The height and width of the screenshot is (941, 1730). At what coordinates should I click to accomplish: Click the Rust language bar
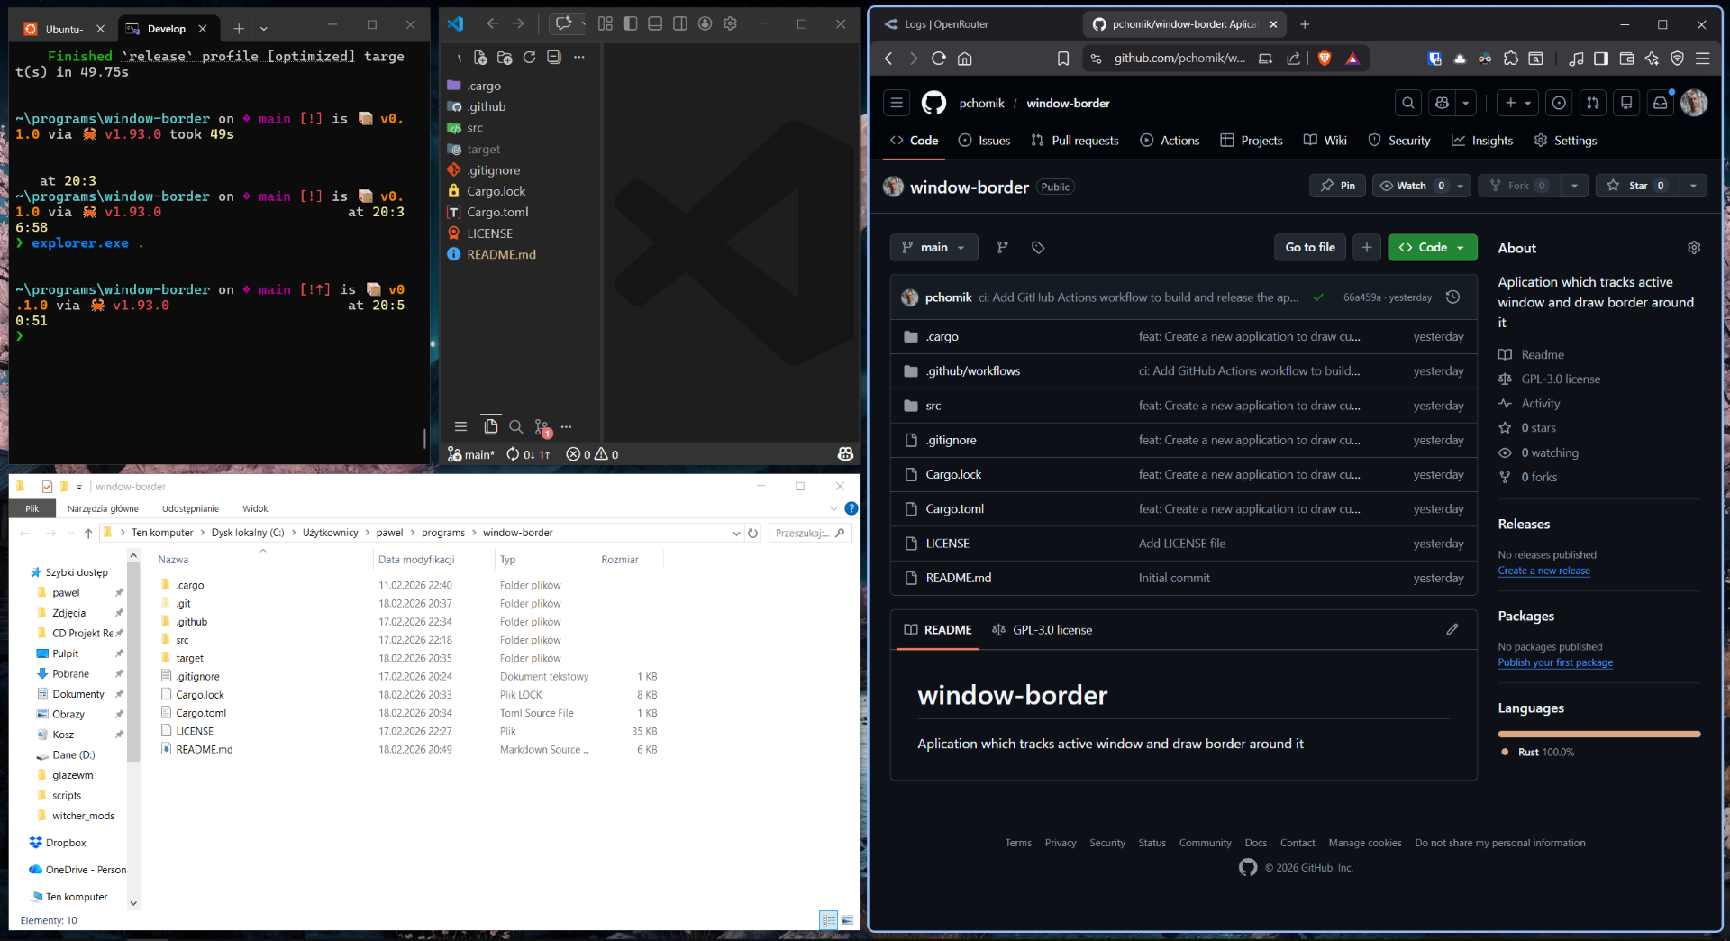click(1599, 734)
